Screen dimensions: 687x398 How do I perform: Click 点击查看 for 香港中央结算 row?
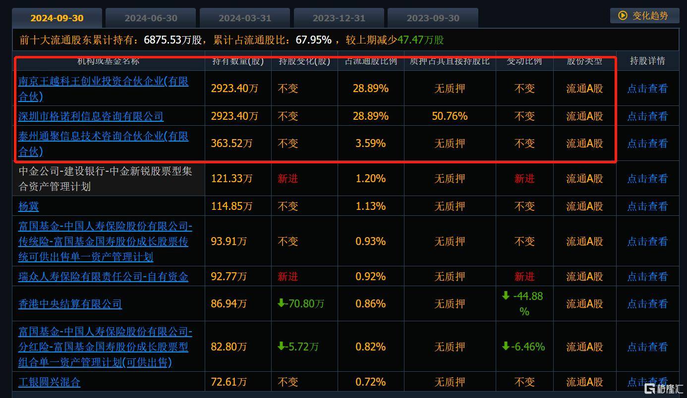point(647,303)
